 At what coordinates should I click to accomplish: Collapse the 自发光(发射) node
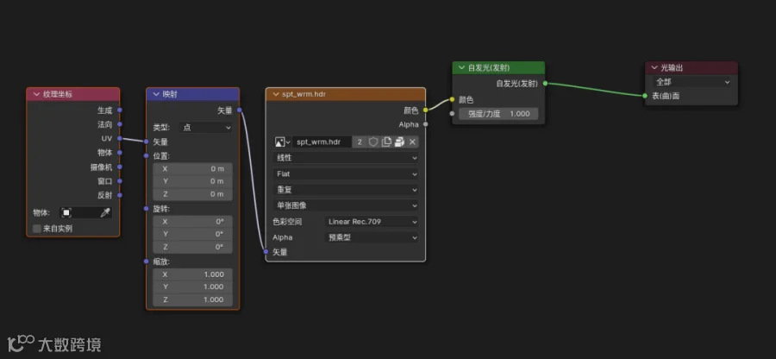[462, 68]
